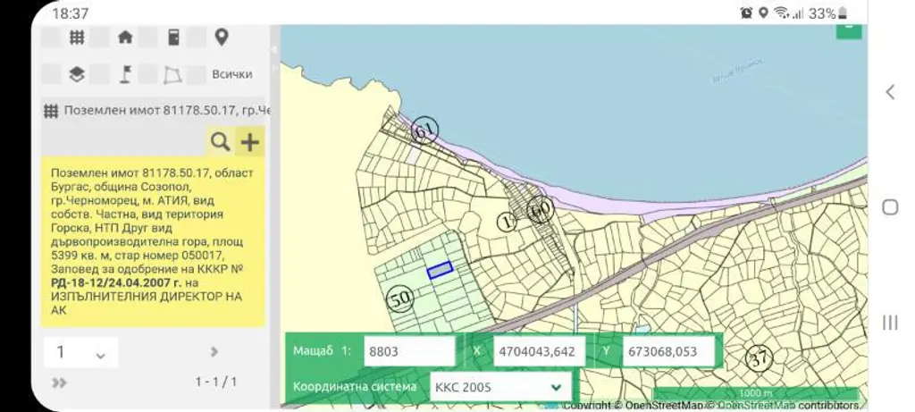915x412 pixels.
Task: Enable the Всички checkbox
Action: point(196,74)
